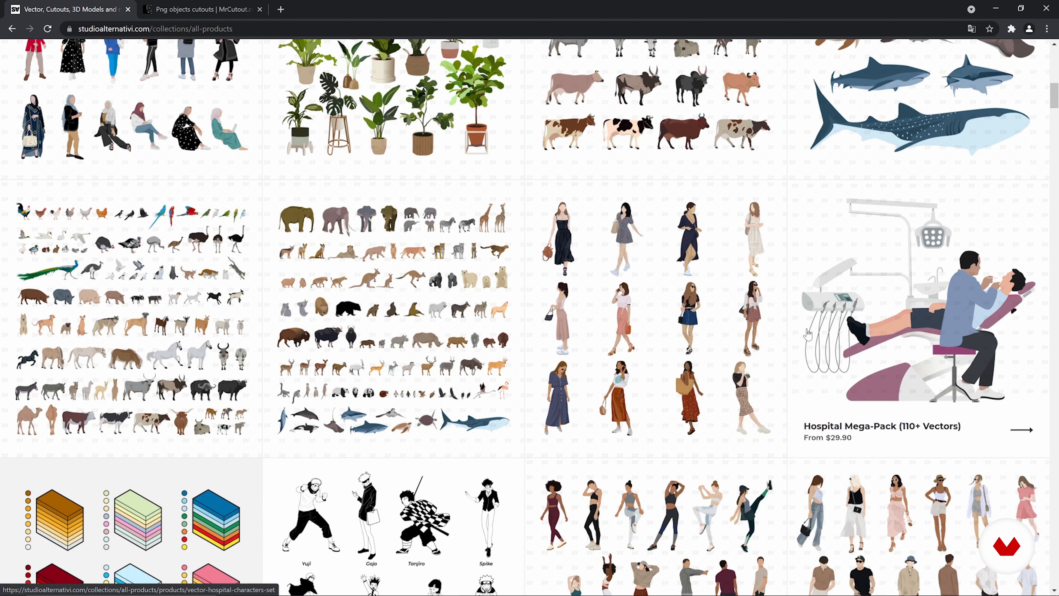
Task: Click the arrow next to Hospital Mega-Pack
Action: tap(1021, 430)
